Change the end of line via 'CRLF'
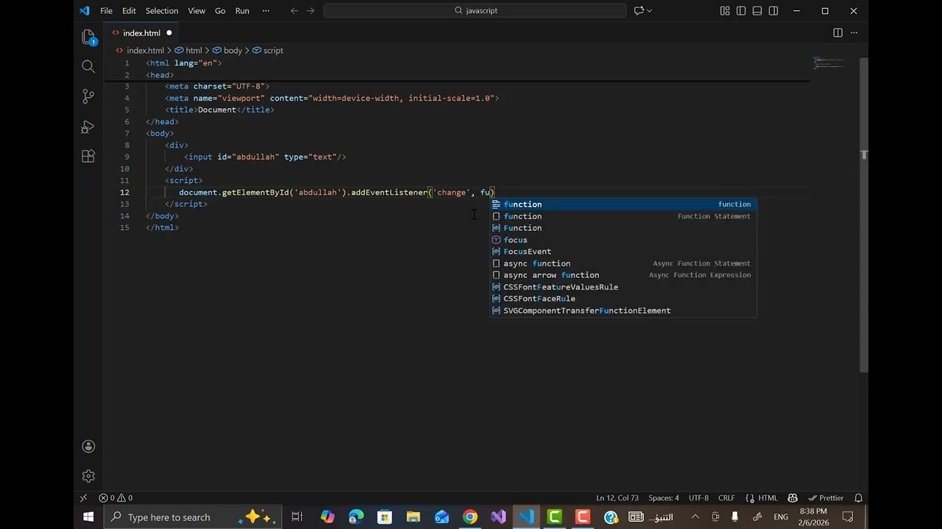The height and width of the screenshot is (529, 942). pos(726,498)
